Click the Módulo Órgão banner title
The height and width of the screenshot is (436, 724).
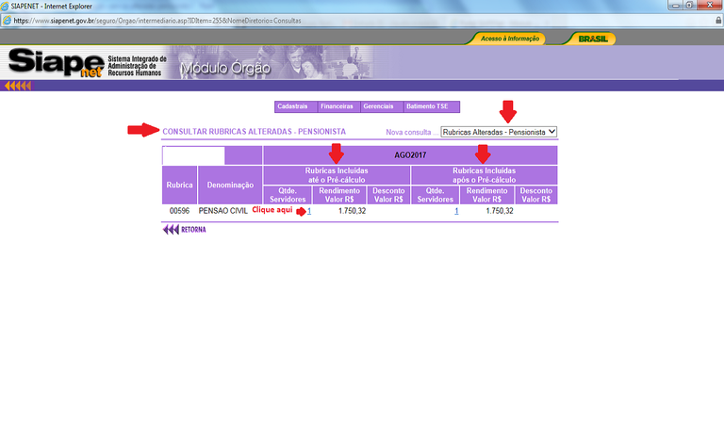tap(224, 68)
